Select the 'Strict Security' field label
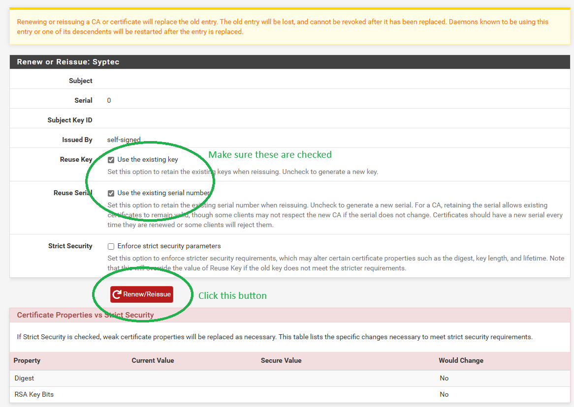The height and width of the screenshot is (407, 574). click(70, 246)
